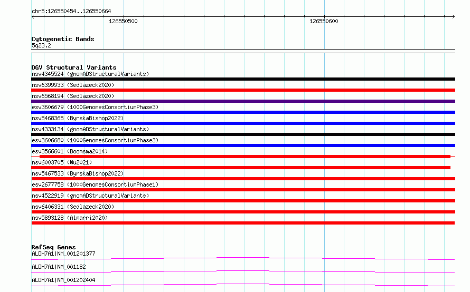Open variant esv3566601 (Boomsma2014) label
470x292 pixels.
[x=70, y=151]
